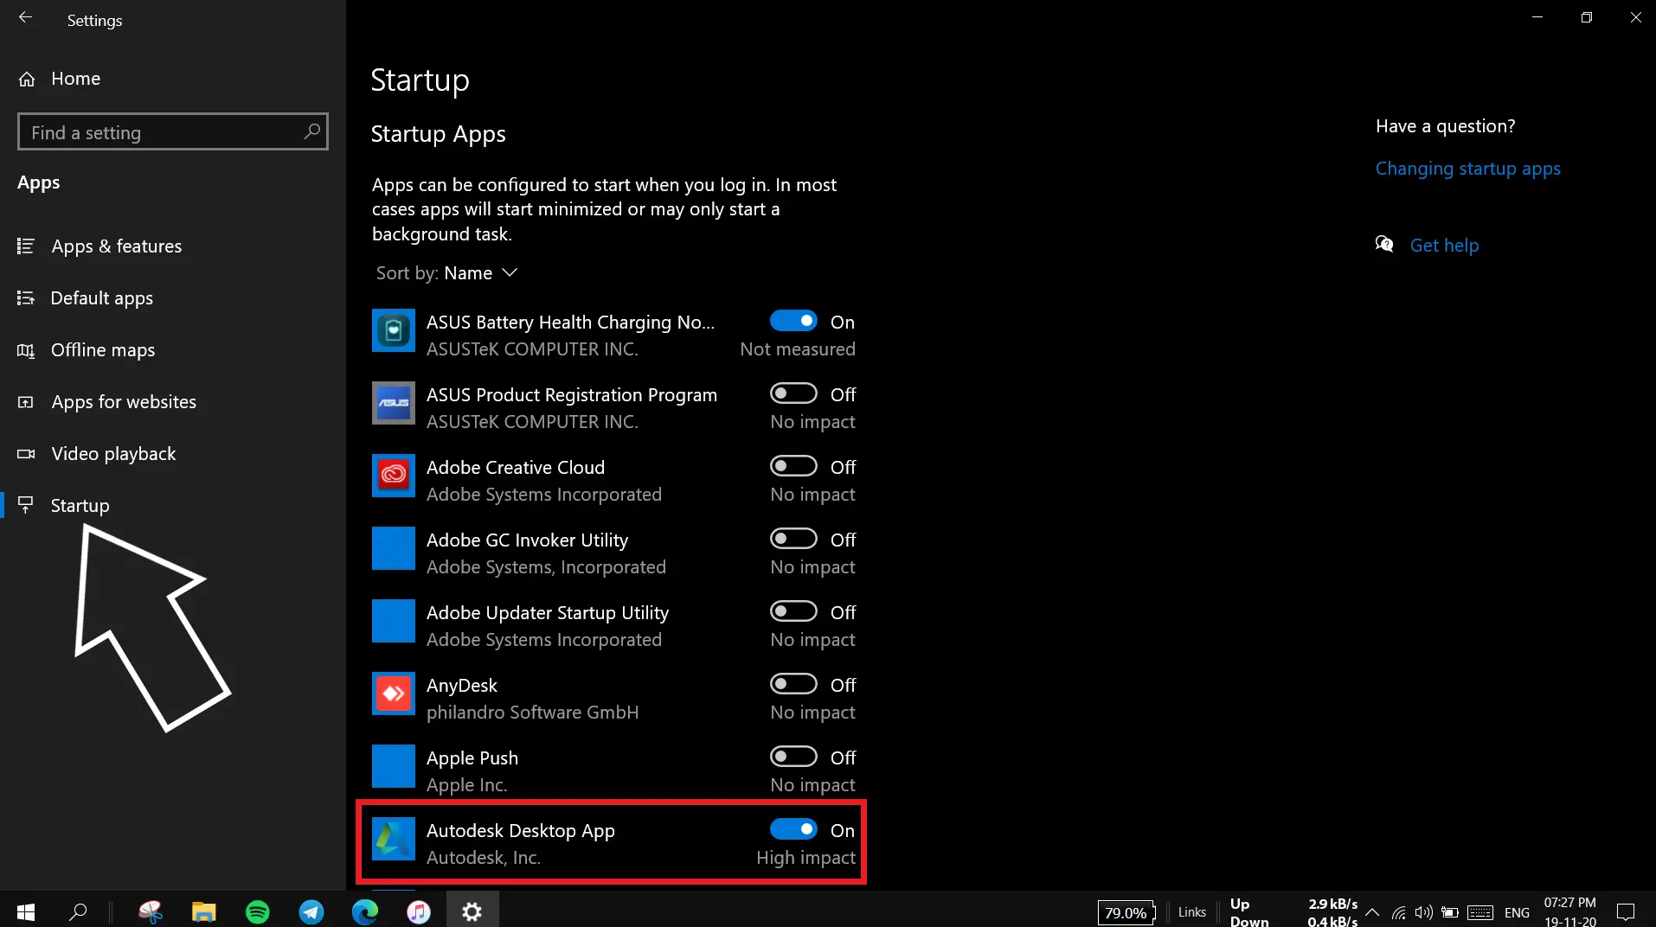Open Spotify from the taskbar

(258, 911)
